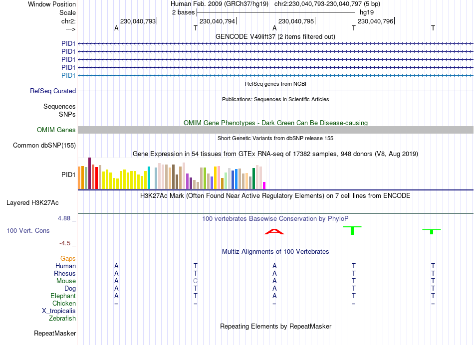Select the Chicken alignment row label

(64, 303)
